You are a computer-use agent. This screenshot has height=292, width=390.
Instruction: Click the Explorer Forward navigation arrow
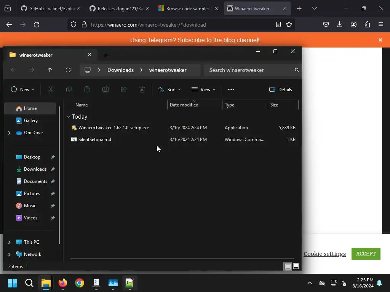click(32, 70)
